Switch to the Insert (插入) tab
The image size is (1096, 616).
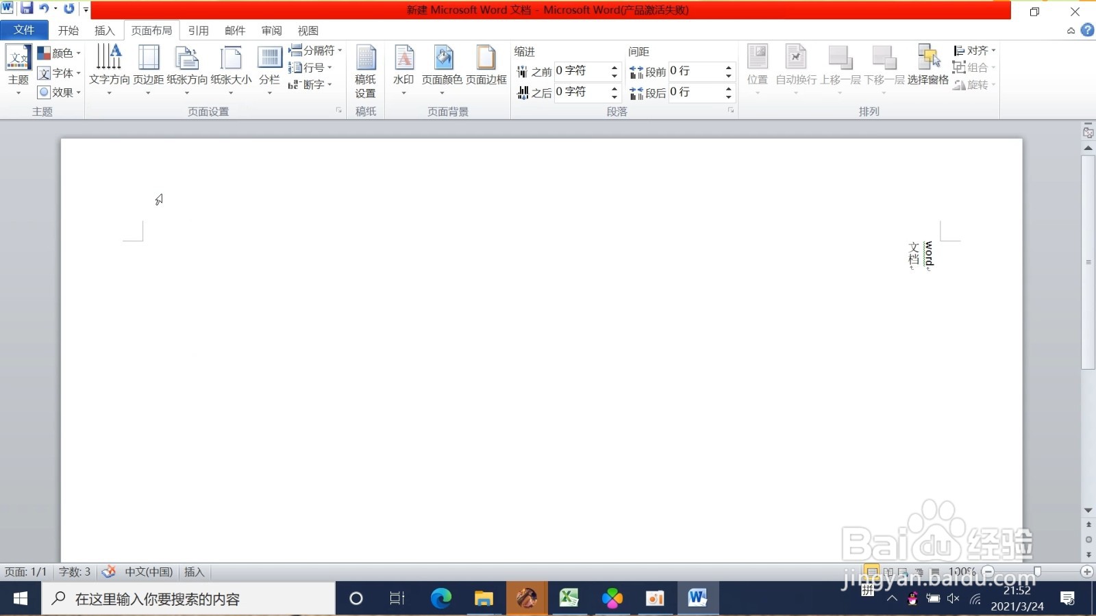coord(104,30)
